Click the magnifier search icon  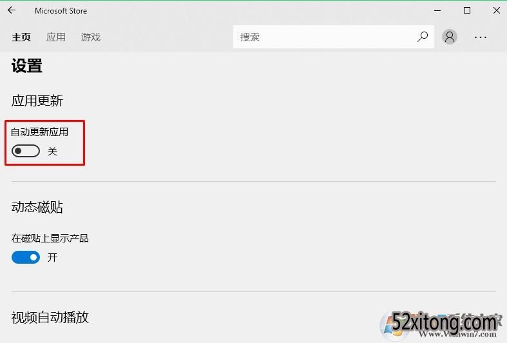point(422,37)
